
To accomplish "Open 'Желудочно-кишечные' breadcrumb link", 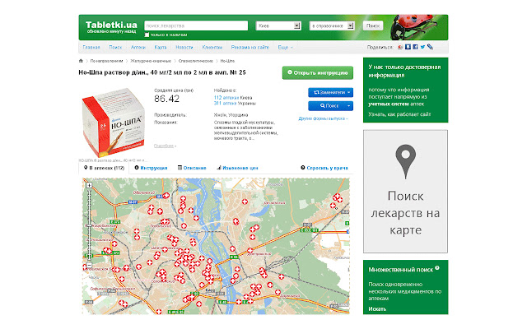I will click(151, 61).
